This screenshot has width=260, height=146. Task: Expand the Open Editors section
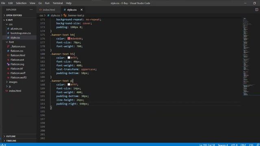(19, 15)
